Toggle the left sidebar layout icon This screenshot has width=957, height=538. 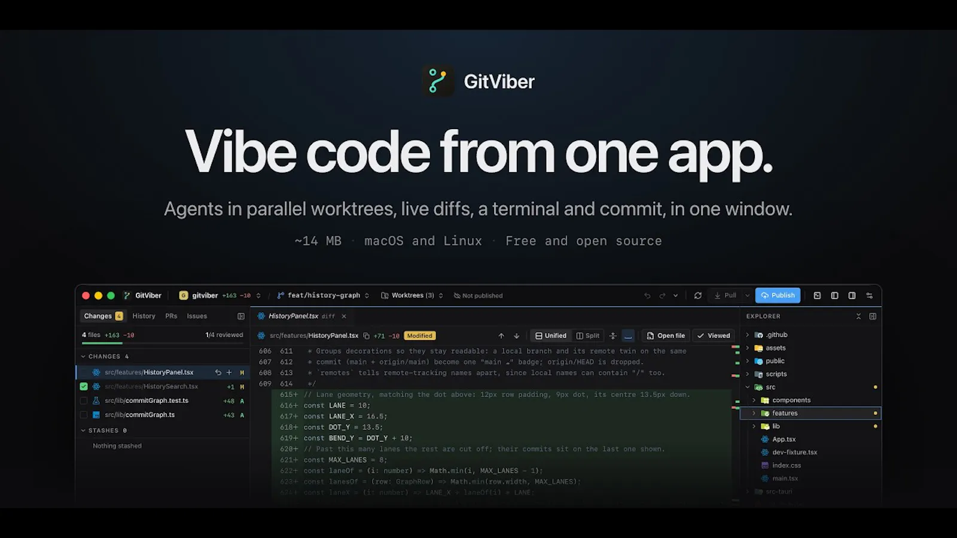click(834, 295)
